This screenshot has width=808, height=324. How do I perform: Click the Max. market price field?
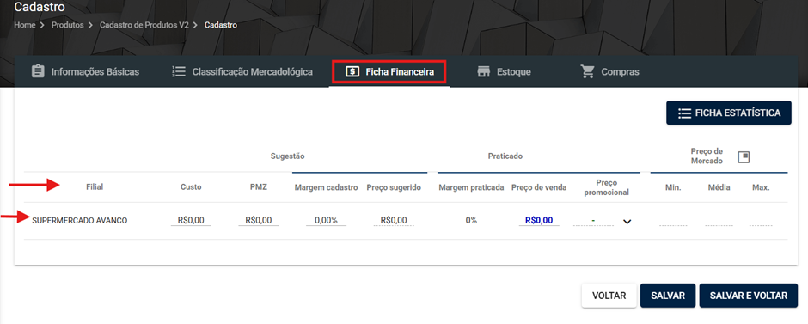(x=761, y=221)
